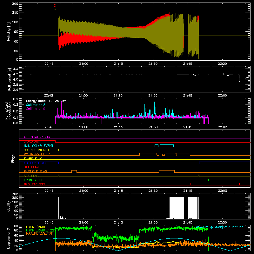254x254 pixels.
Task: Click the SAA_FLAG label
Action: click(31, 167)
